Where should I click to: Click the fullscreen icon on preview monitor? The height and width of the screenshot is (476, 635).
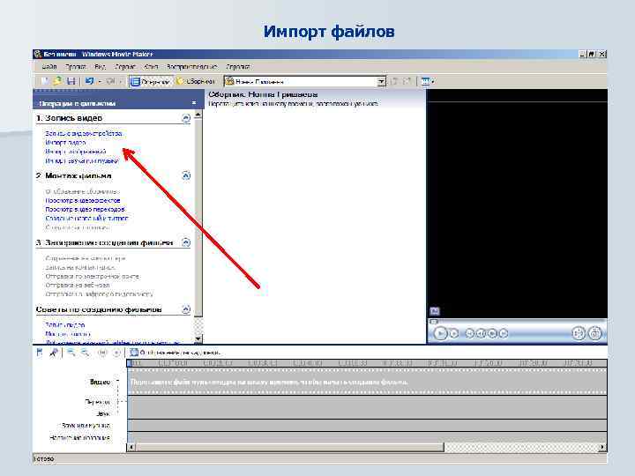coord(434,311)
